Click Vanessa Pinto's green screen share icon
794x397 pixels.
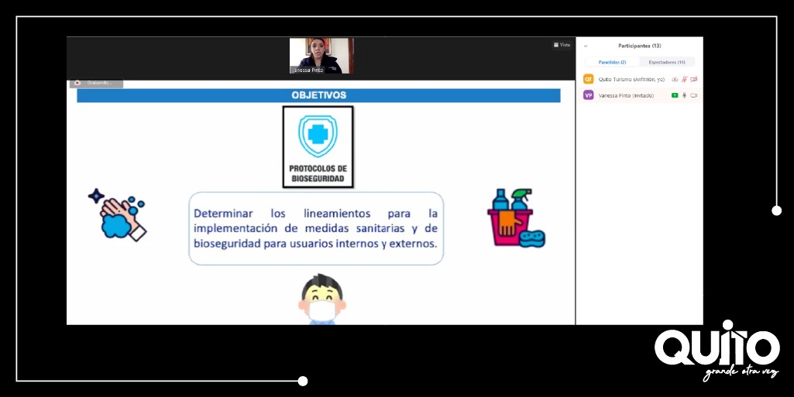point(675,95)
